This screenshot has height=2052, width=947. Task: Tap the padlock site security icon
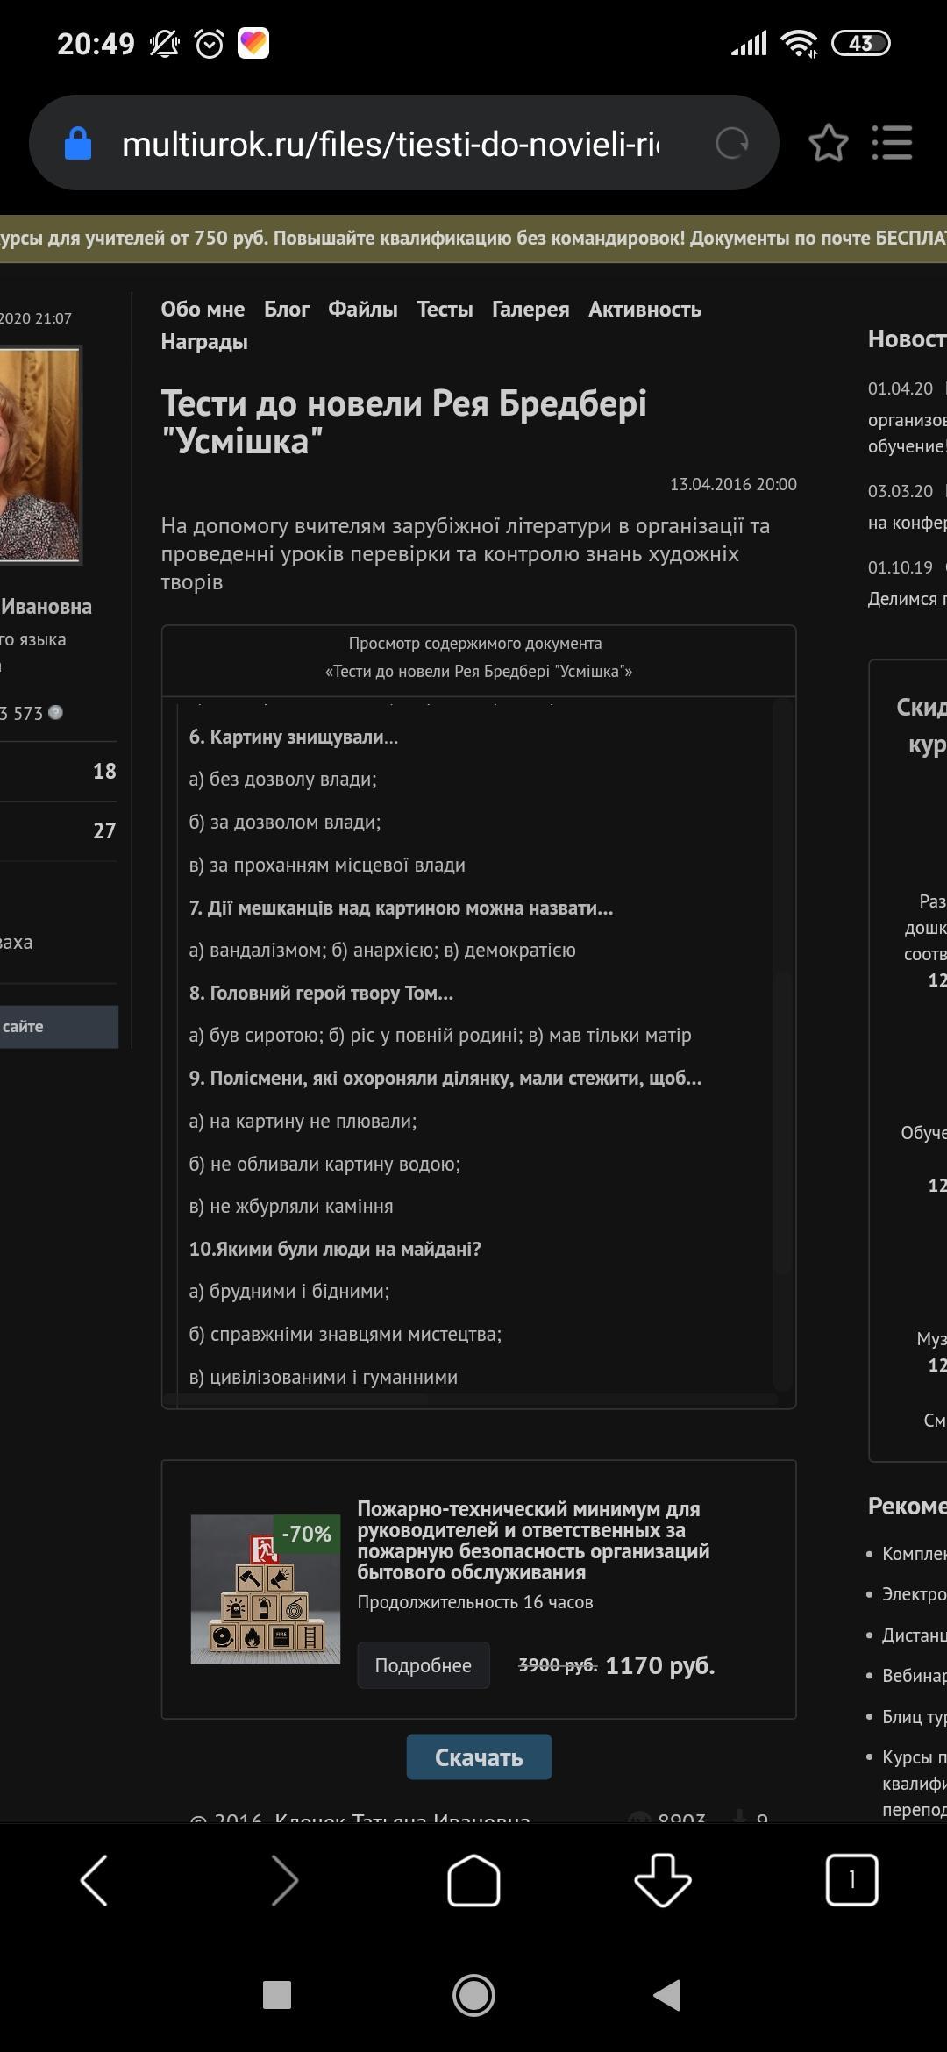78,144
